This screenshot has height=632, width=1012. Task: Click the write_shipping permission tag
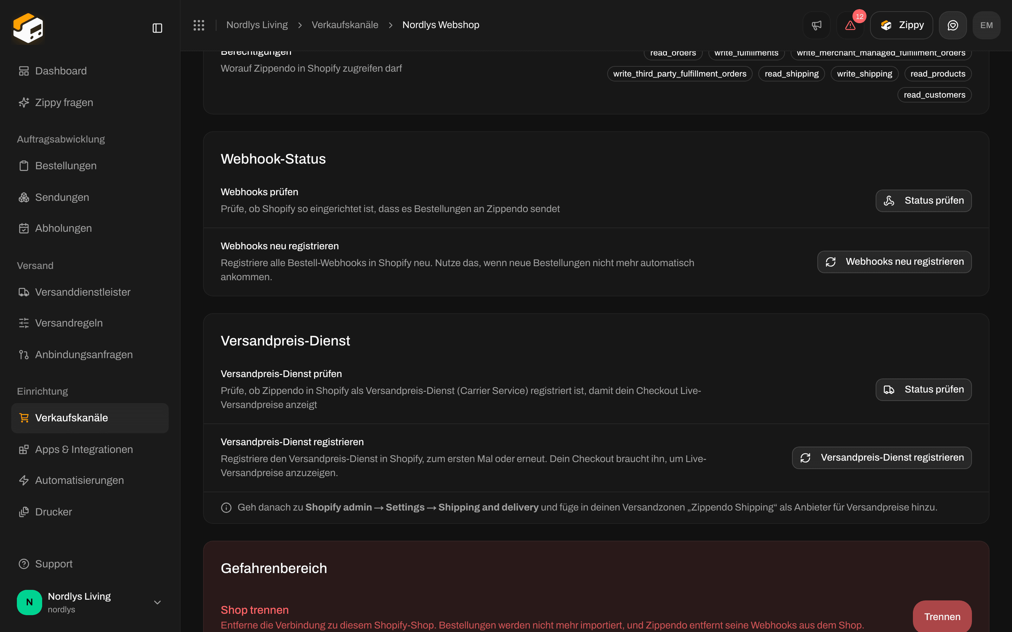click(864, 74)
